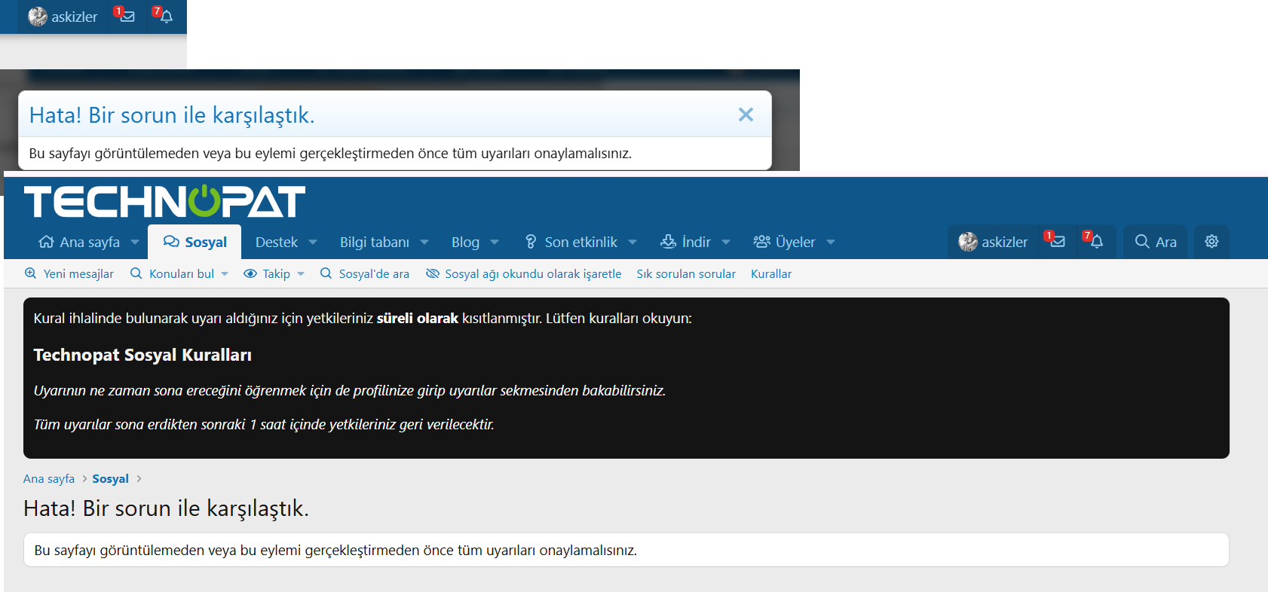Open the settings gear icon in navbar

click(x=1211, y=242)
